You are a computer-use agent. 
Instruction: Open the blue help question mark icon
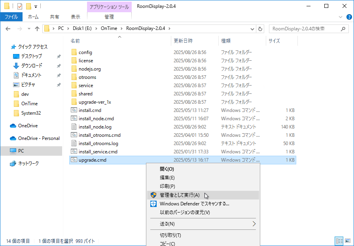tap(349, 17)
